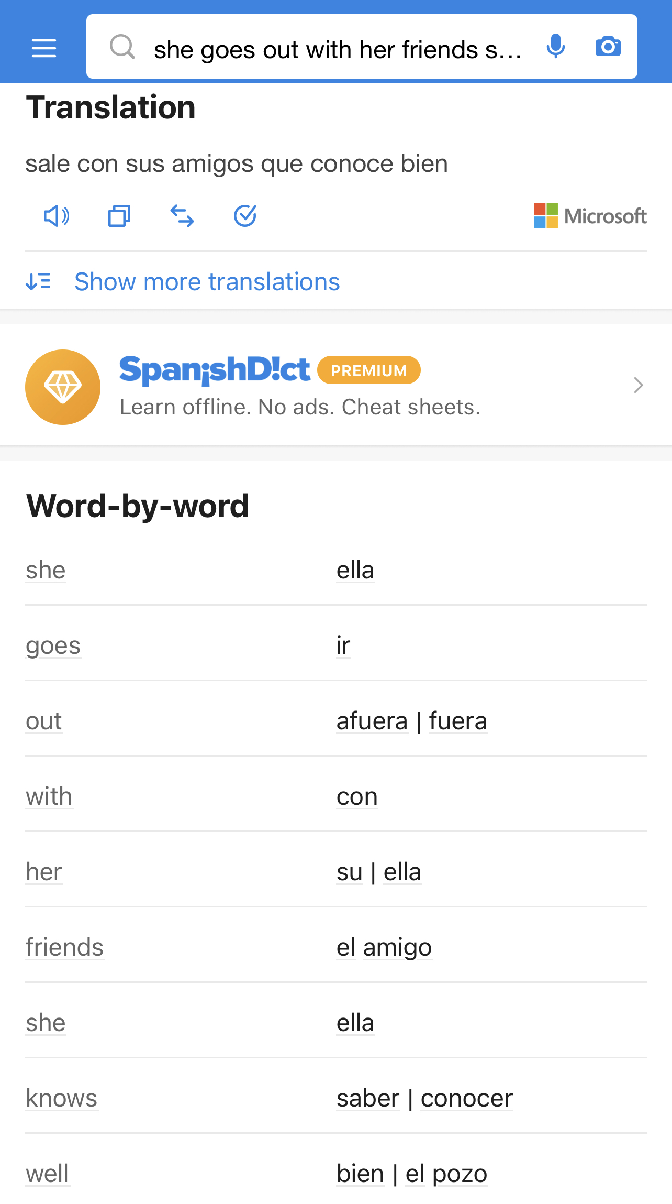Click the sort icon beside Show more translations

click(x=38, y=282)
